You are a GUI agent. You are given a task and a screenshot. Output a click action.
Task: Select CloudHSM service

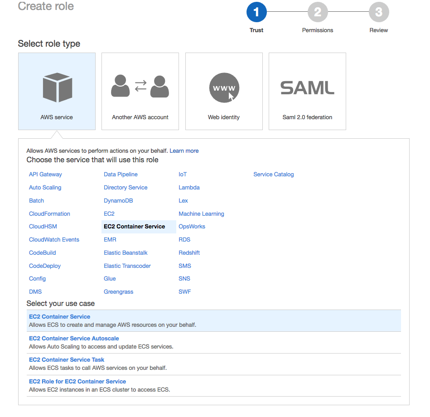43,227
